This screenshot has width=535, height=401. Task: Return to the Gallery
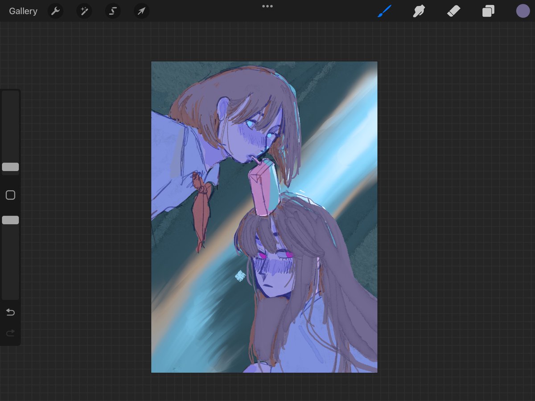[23, 11]
